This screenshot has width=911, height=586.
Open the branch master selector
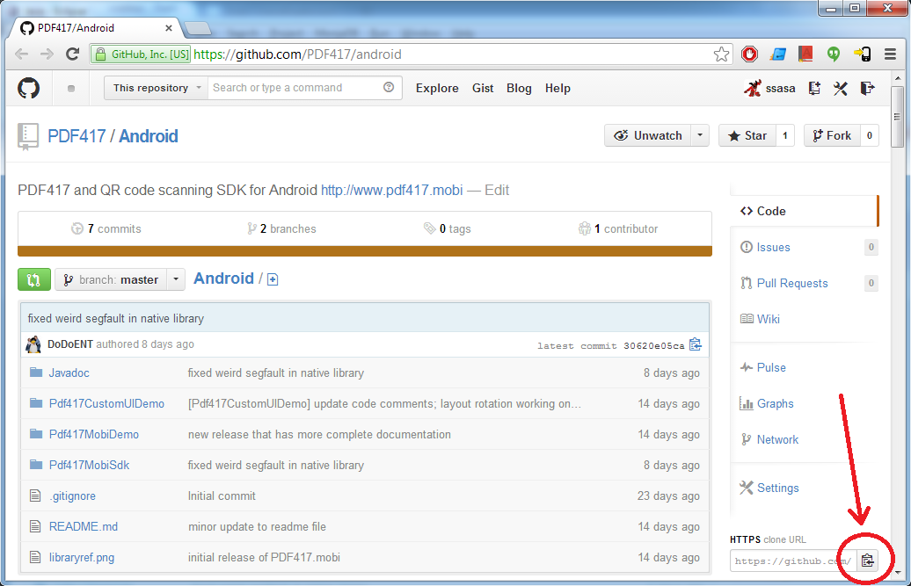coord(120,279)
